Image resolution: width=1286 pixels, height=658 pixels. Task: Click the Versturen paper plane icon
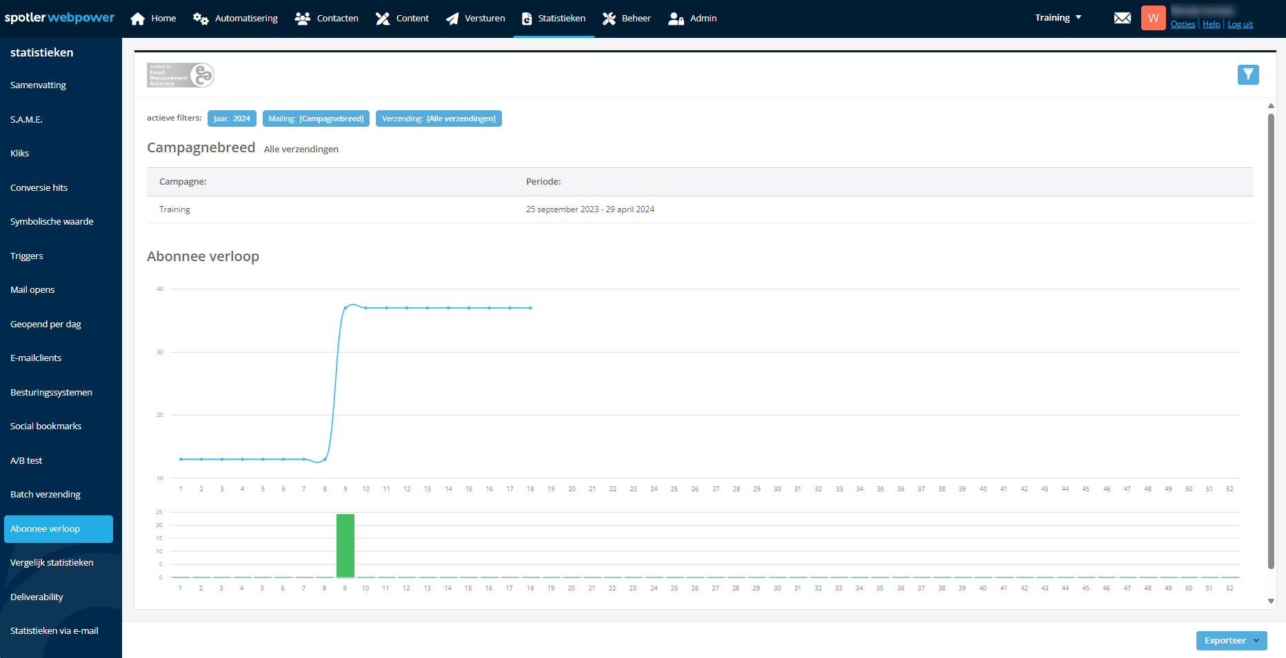pos(452,19)
